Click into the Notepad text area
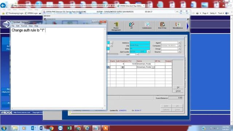 [x=57, y=68]
